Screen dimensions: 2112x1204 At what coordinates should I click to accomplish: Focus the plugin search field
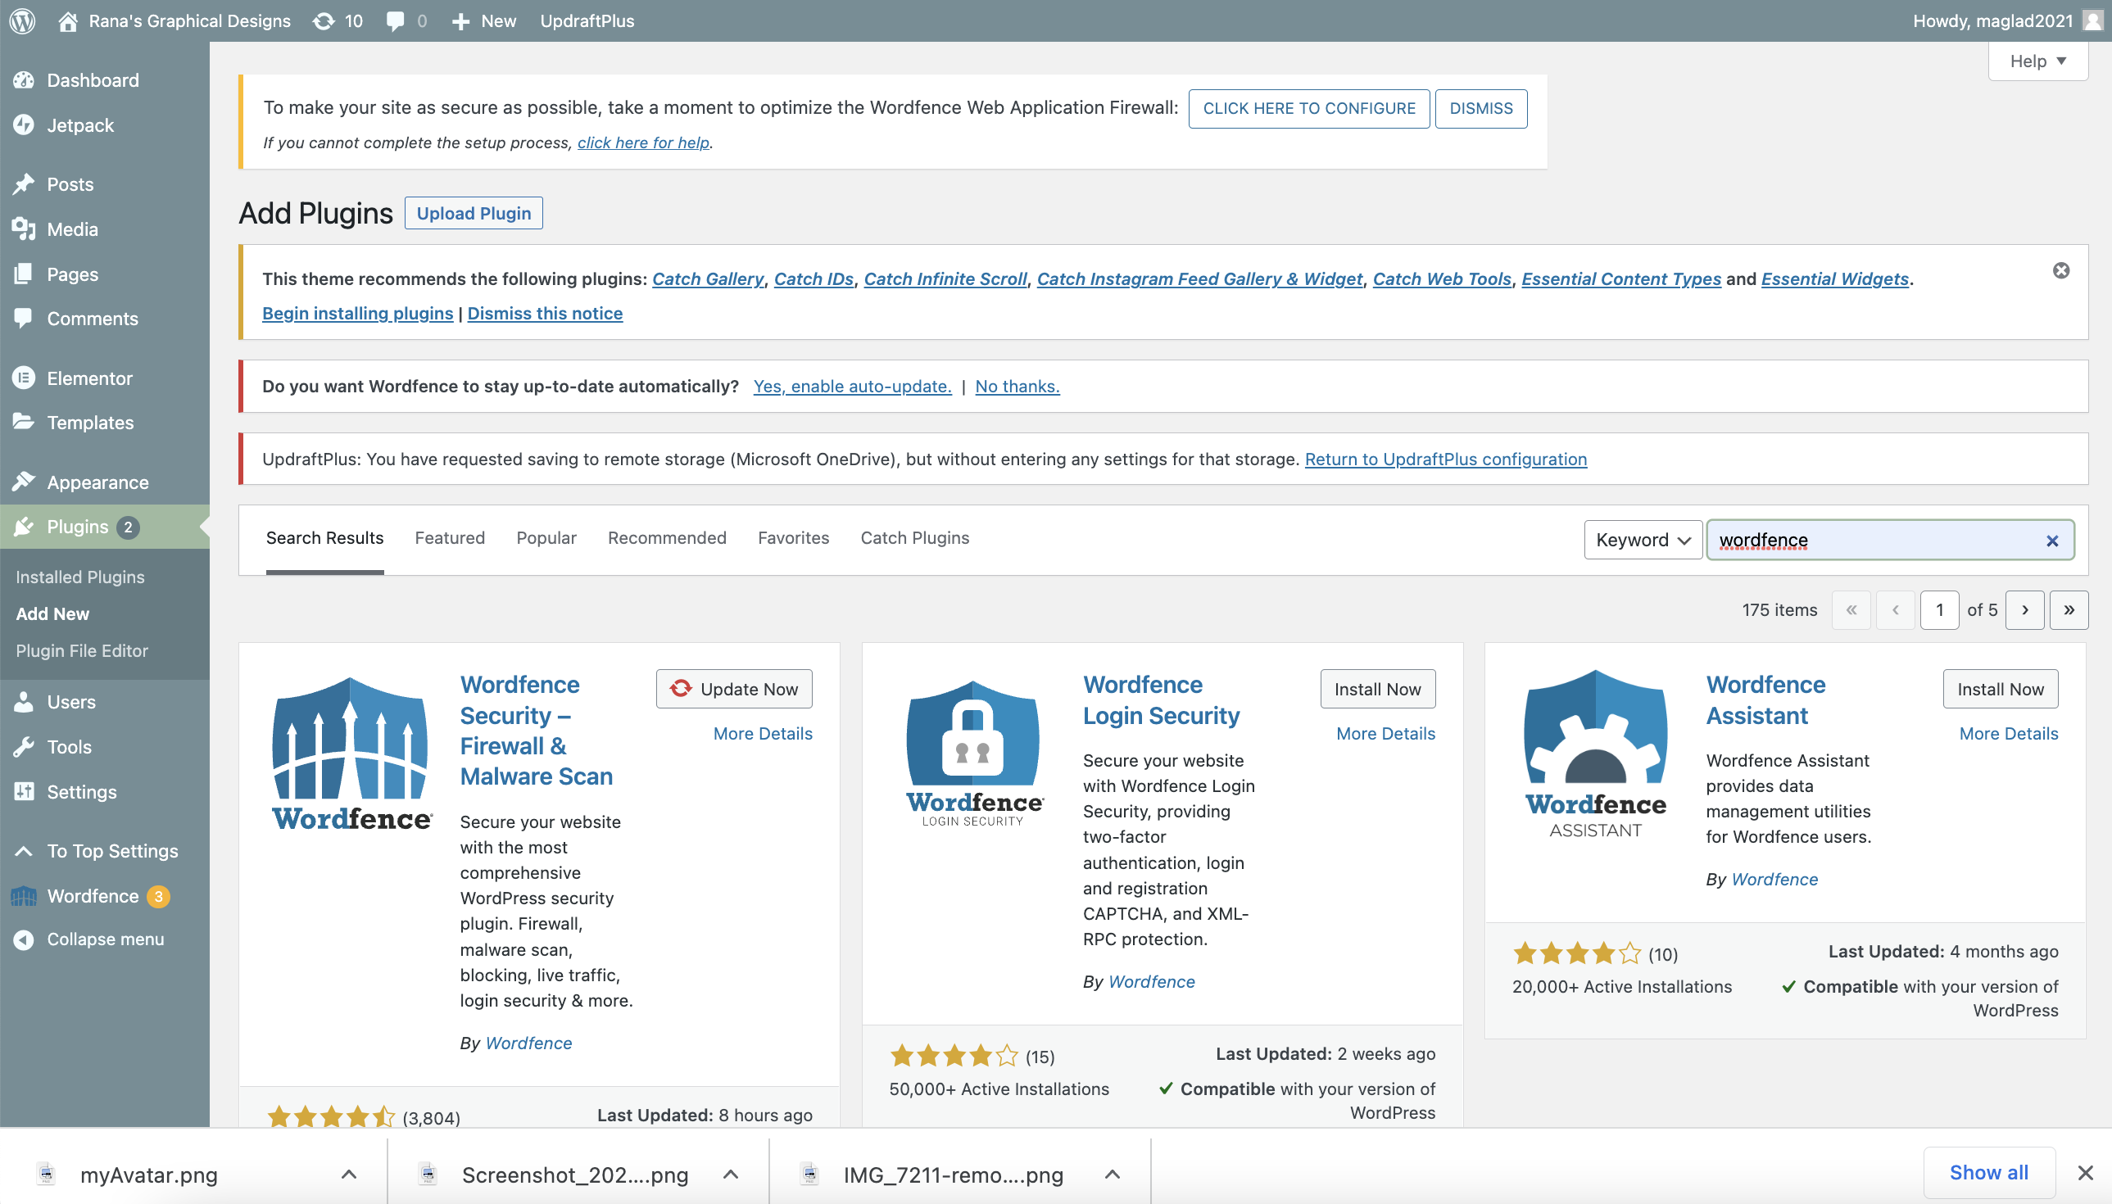click(1889, 540)
